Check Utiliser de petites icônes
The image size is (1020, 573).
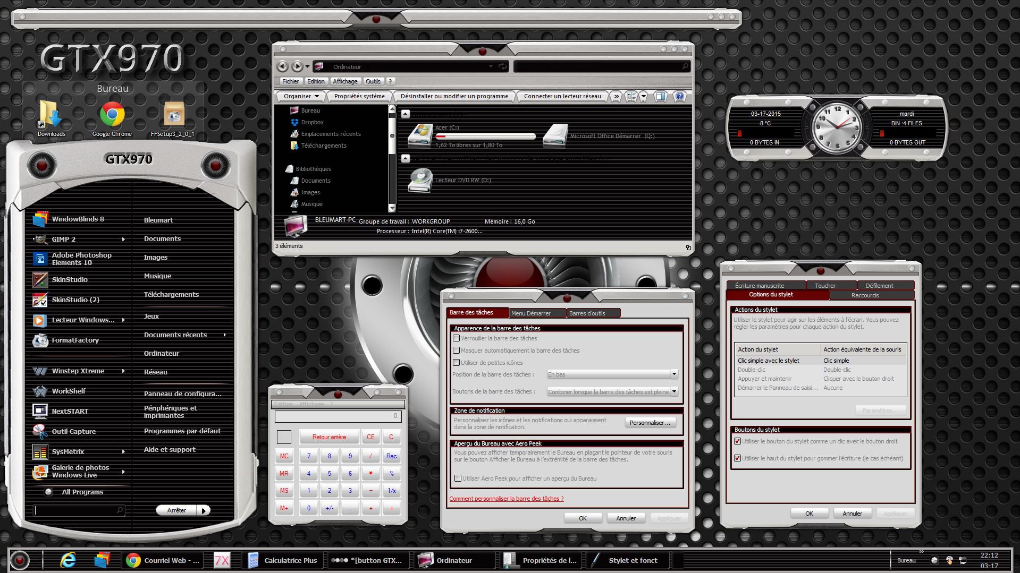click(x=456, y=362)
